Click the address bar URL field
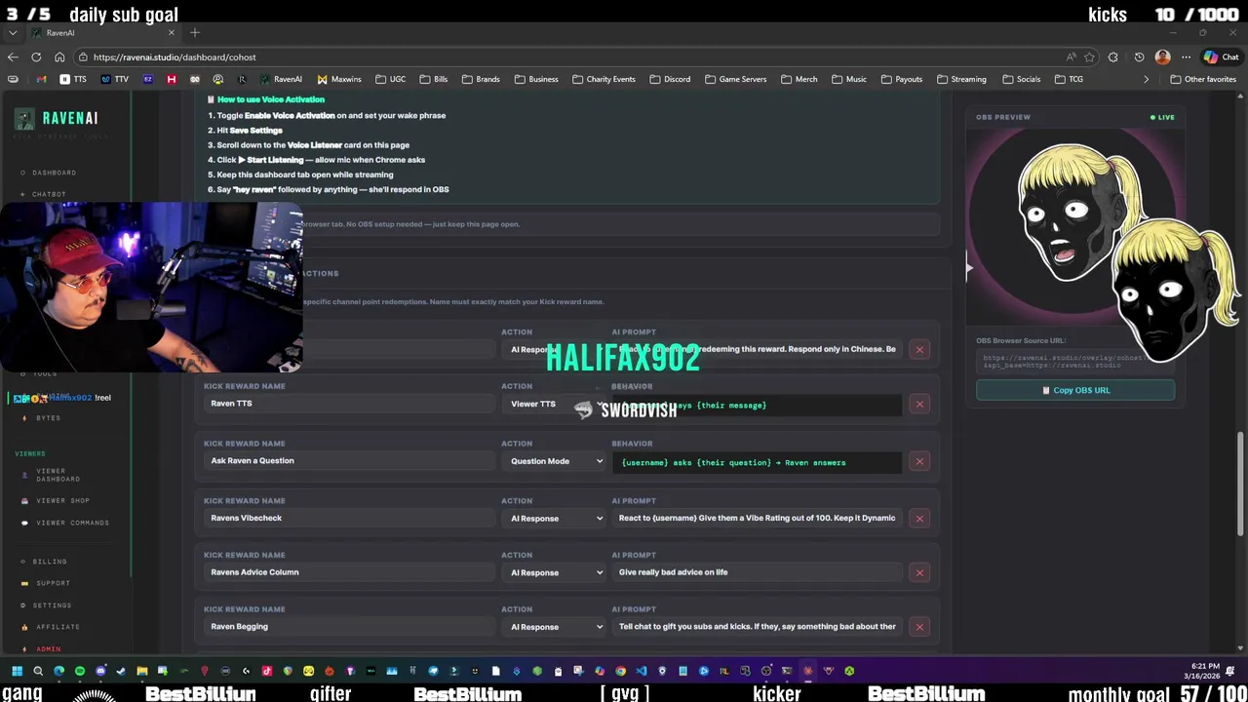This screenshot has width=1248, height=702. 565,57
